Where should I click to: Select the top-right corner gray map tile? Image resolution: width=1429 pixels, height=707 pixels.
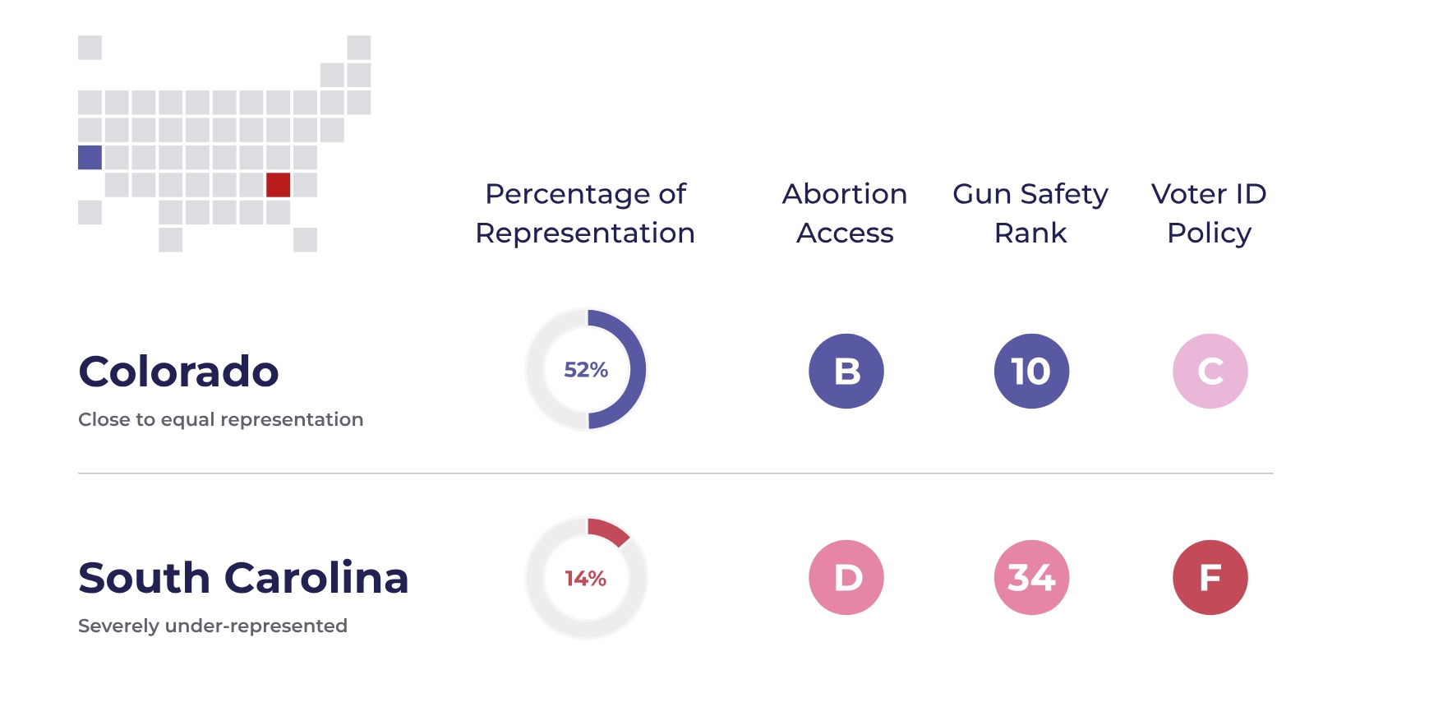tap(358, 48)
